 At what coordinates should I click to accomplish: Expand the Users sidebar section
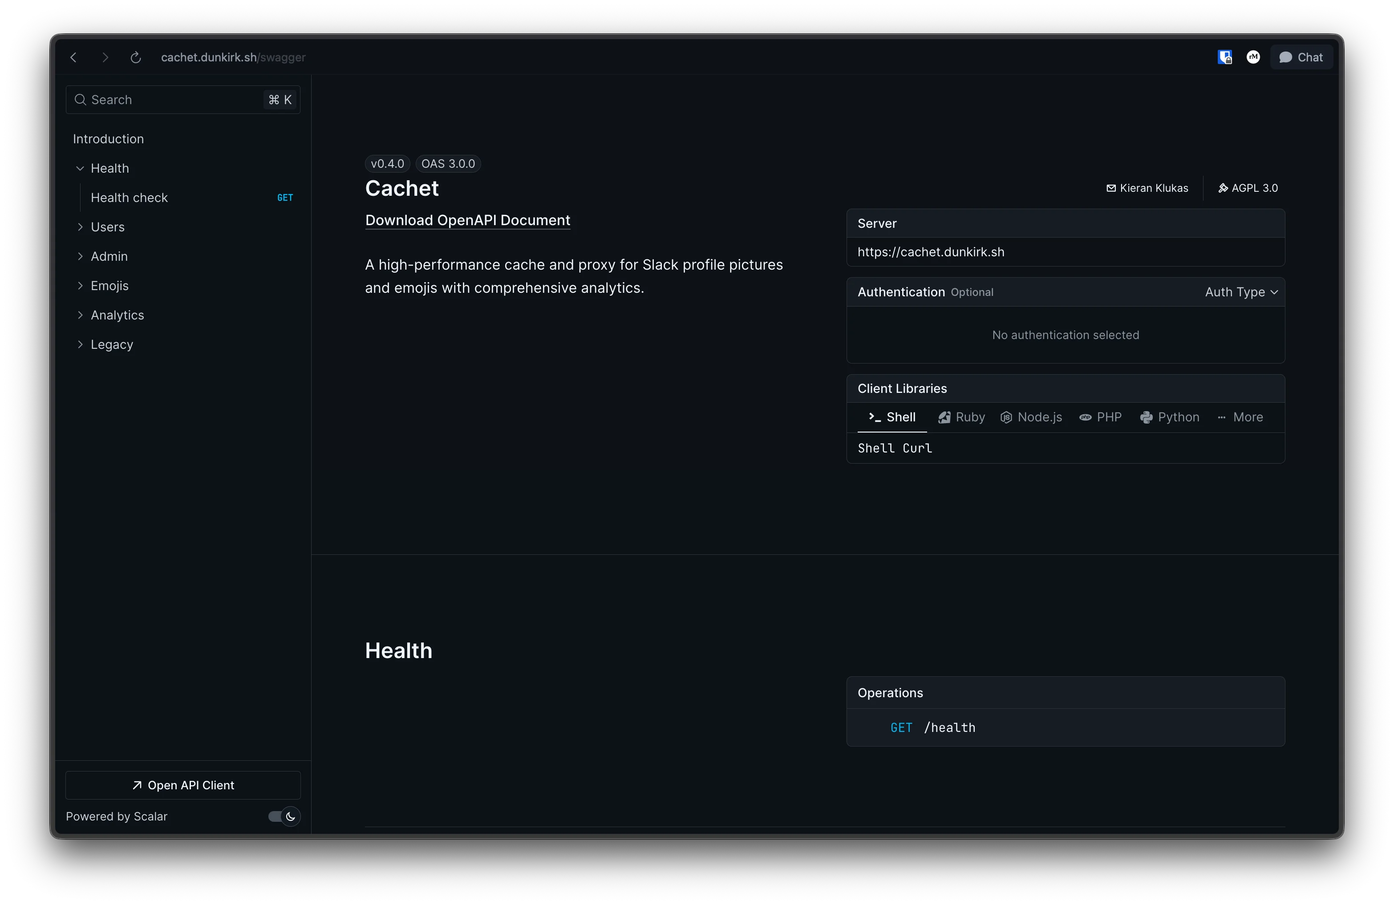tap(80, 227)
